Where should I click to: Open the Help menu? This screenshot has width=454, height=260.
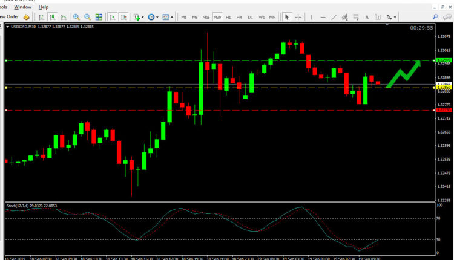point(44,7)
